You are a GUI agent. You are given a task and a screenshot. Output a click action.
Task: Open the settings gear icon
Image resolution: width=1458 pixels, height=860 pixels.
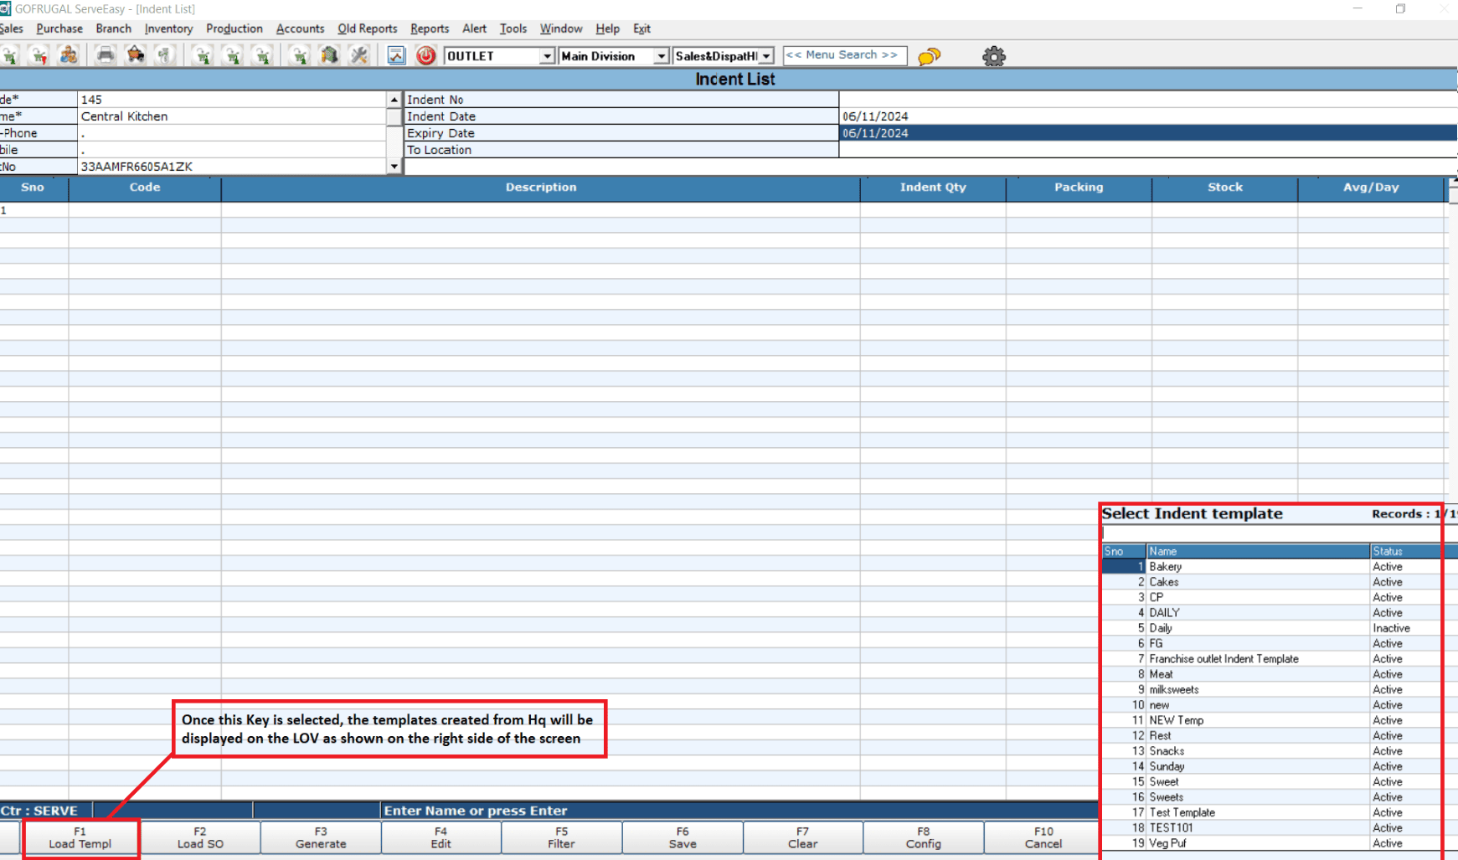pos(994,56)
